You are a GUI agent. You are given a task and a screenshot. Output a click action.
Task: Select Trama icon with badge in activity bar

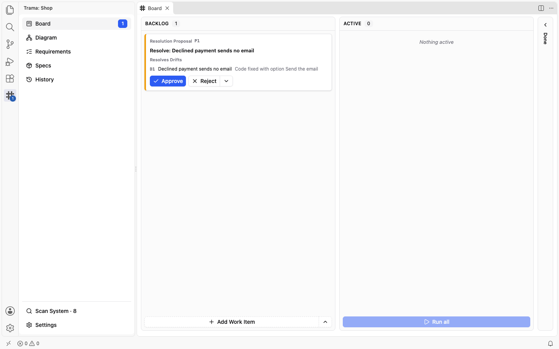(10, 95)
